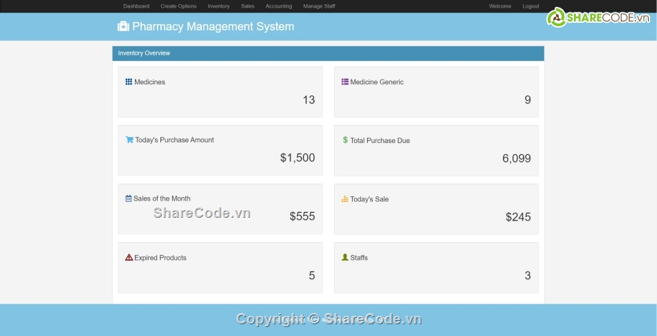657x336 pixels.
Task: Click the Inventory Overview panel header
Action: coord(328,53)
